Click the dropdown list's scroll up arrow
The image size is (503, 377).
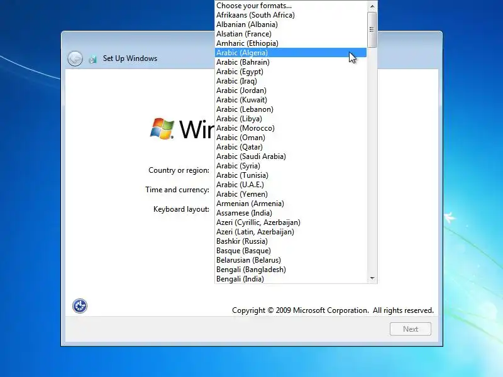click(x=372, y=6)
